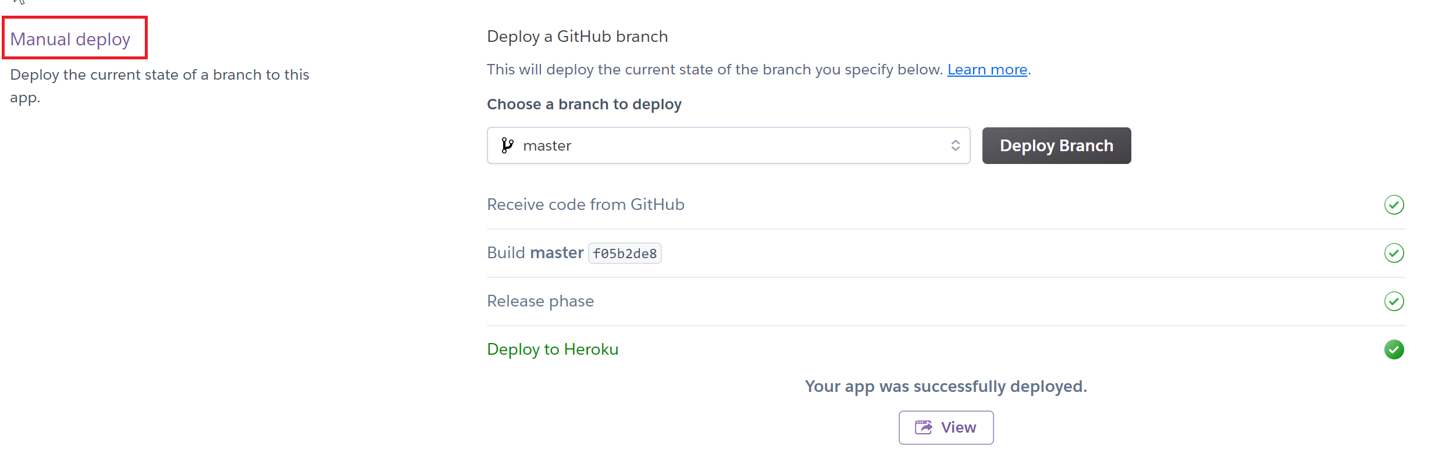Click the Deploy a GitHub branch heading

coord(577,37)
